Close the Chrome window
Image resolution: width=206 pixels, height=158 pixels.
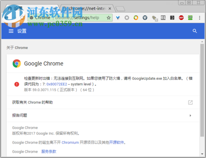(199, 3)
